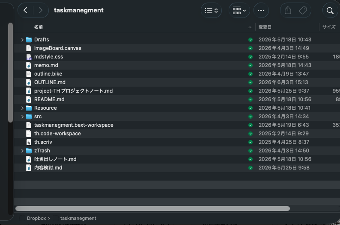This screenshot has height=225, width=340.
Task: Select the zTrash folder icon
Action: click(x=29, y=151)
